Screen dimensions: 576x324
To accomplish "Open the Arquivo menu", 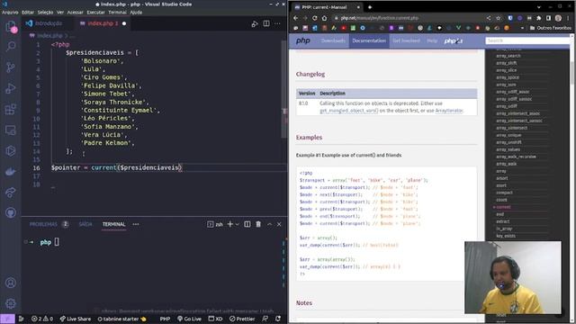I will [x=10, y=12].
